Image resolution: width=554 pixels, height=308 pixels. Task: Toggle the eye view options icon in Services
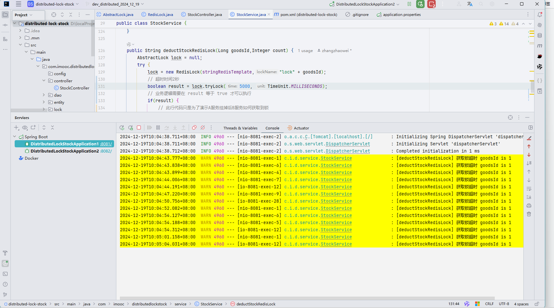(25, 127)
